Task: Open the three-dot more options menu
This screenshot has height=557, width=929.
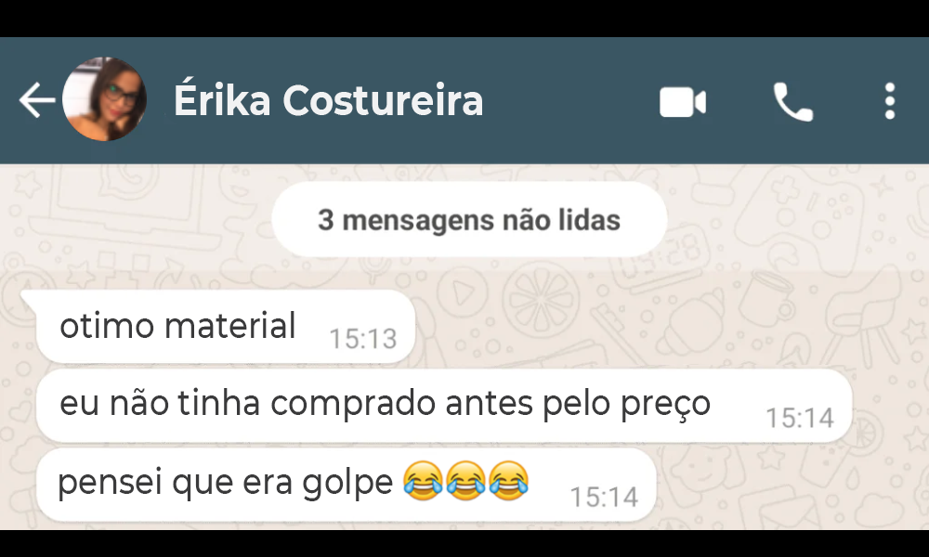Action: pyautogui.click(x=889, y=101)
